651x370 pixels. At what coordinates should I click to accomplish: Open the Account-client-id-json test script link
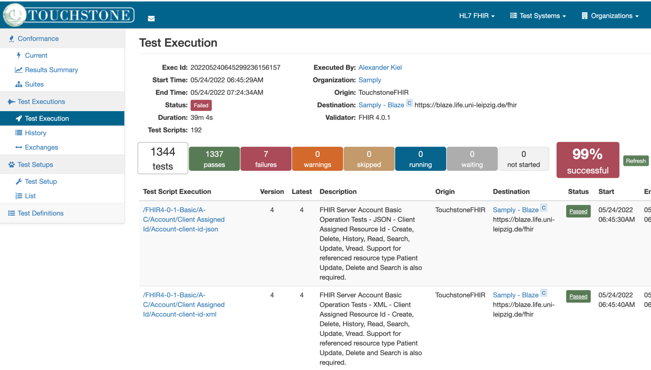pos(184,220)
